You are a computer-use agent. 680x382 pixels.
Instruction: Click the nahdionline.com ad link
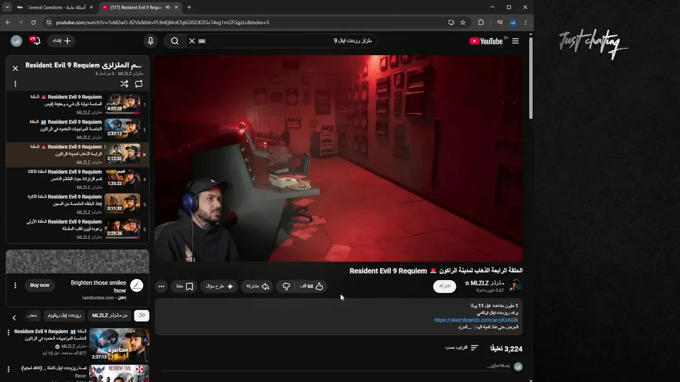pyautogui.click(x=98, y=298)
